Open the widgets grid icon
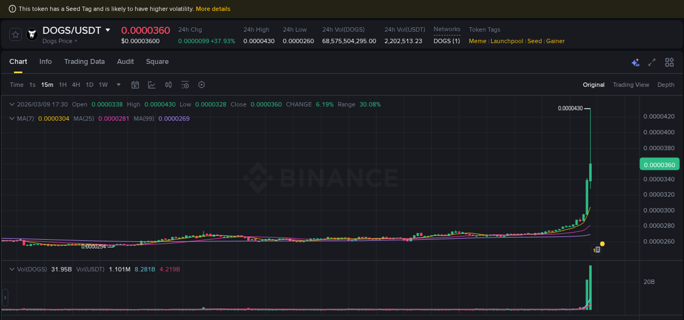Screen dimensions: 684x320 coord(669,62)
